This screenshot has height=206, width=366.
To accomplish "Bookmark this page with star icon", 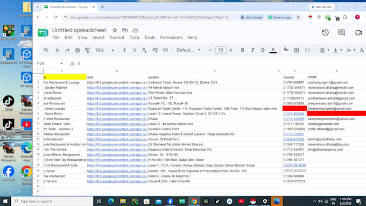I will pos(298,17).
